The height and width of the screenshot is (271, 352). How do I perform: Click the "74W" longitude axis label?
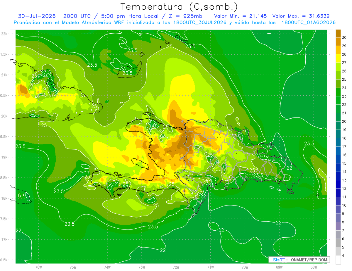[107, 267]
